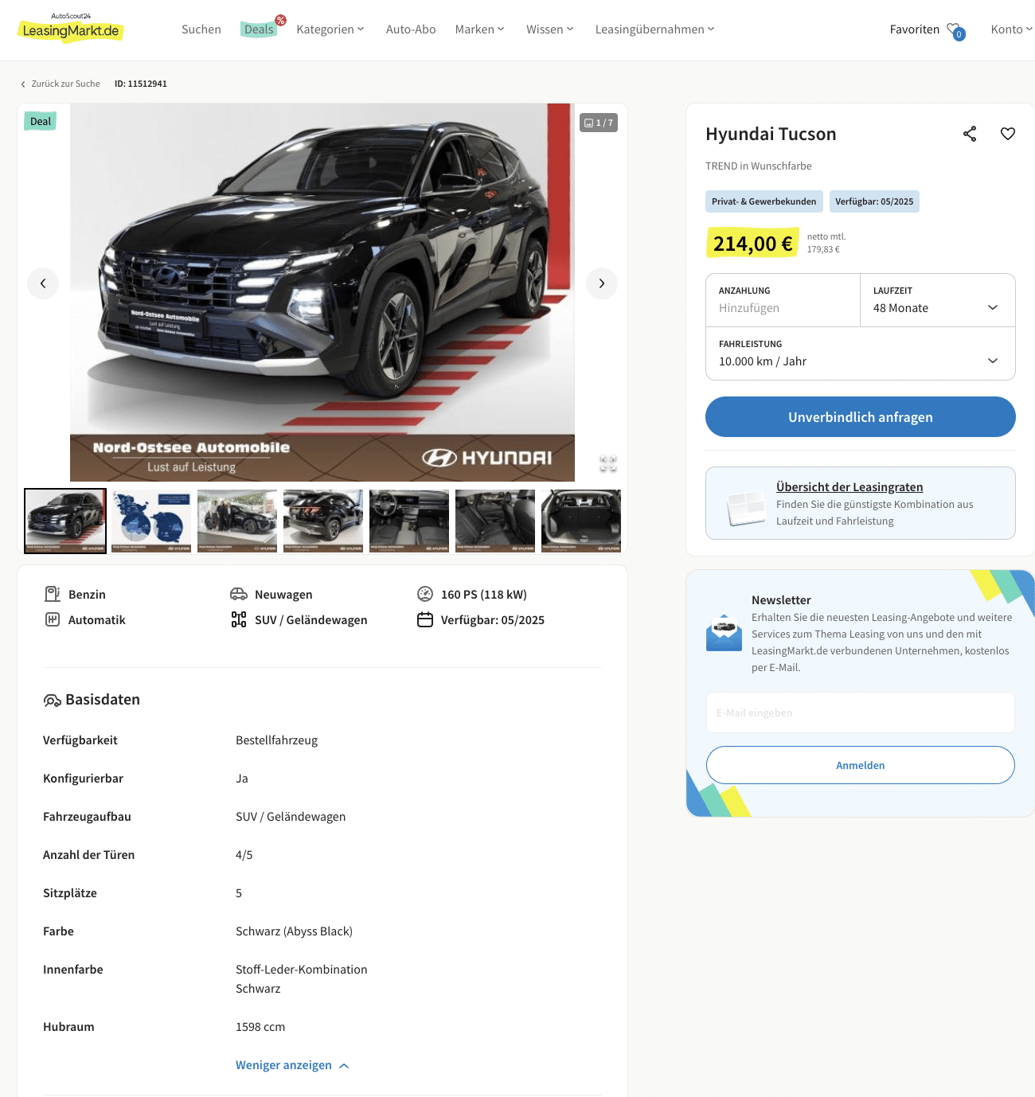Toggle the heart favorite icon for this car
Image resolution: width=1035 pixels, height=1097 pixels.
click(x=1007, y=134)
